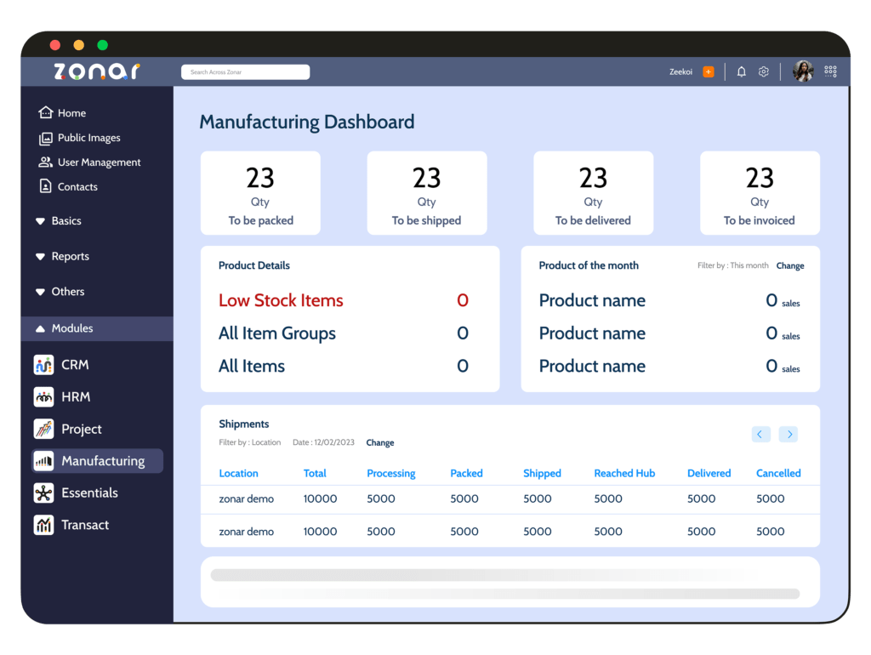Click Filter by : Location text
871x655 pixels.
[x=249, y=442]
